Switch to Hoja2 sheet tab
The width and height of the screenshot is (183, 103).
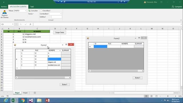(25, 93)
